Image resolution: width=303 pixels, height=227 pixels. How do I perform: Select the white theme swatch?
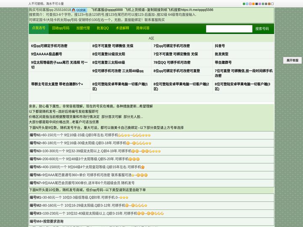272,4
